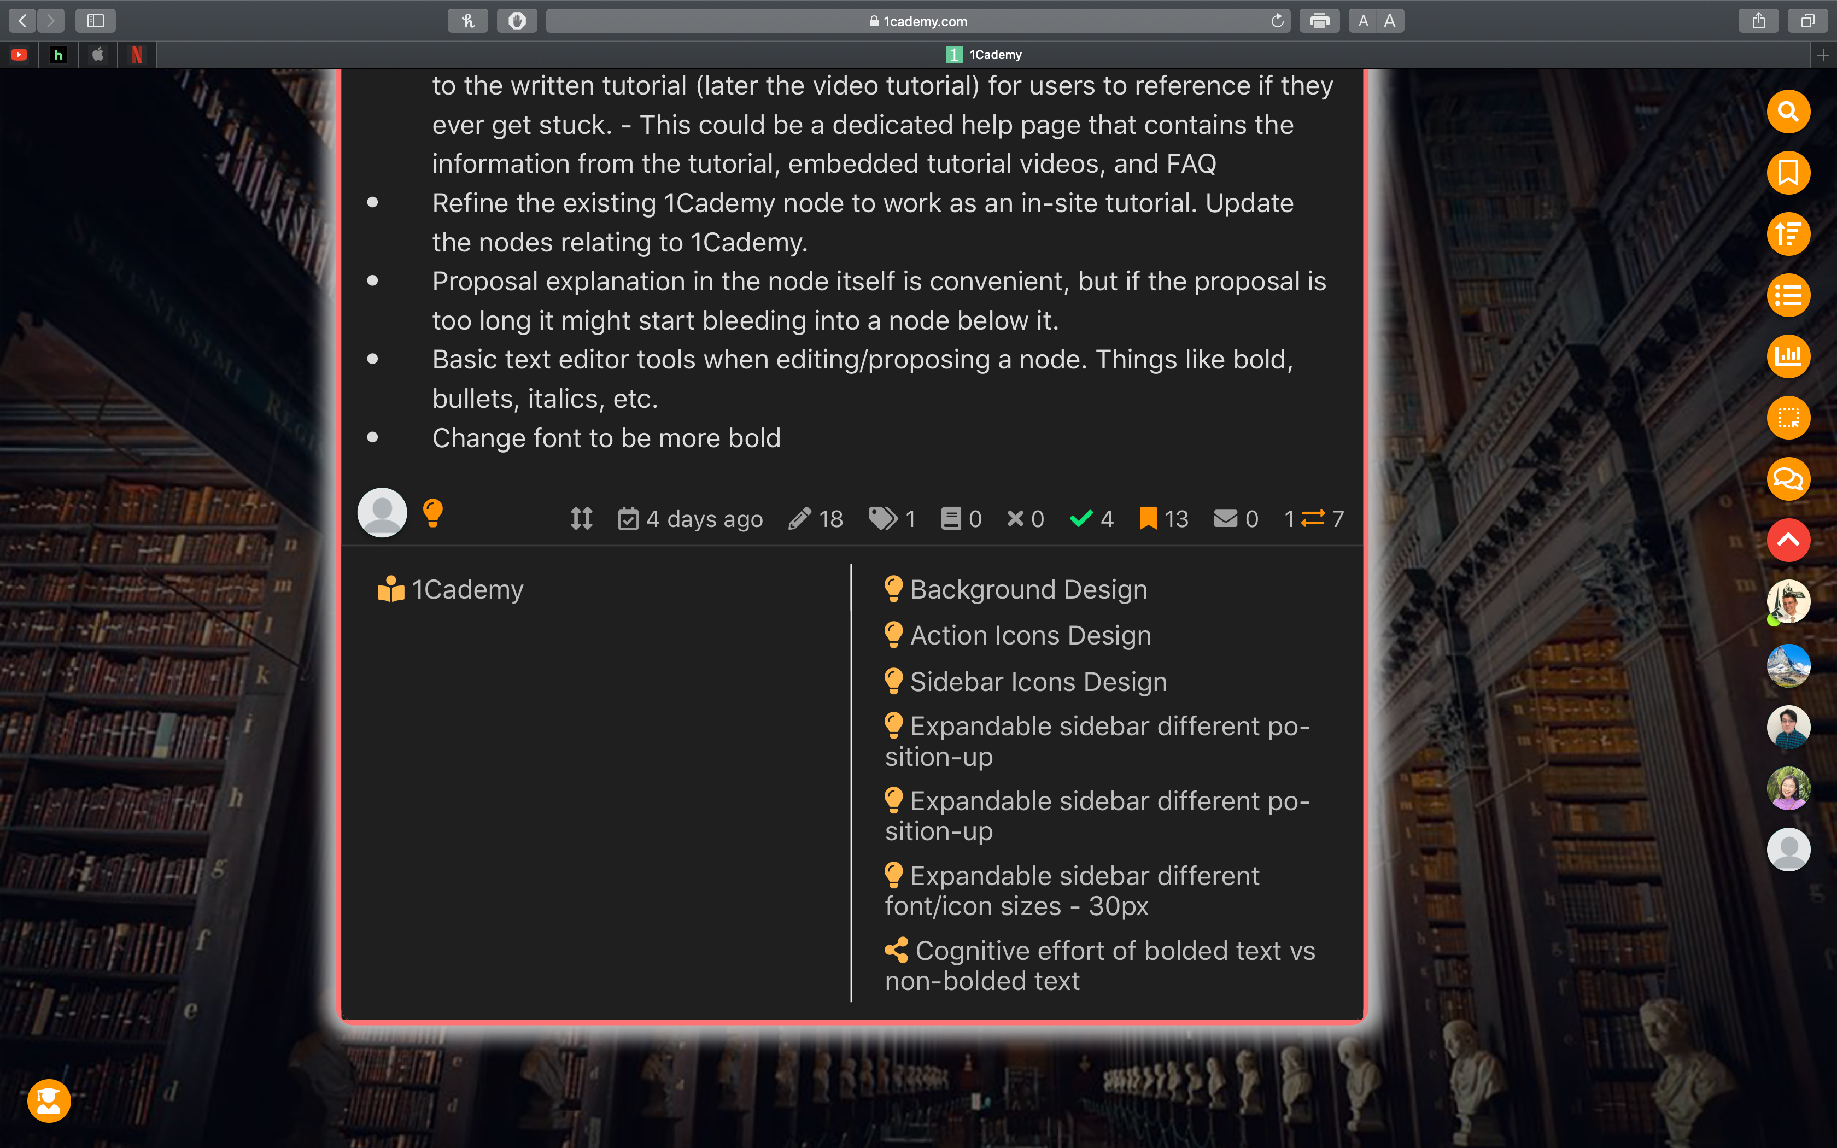The image size is (1837, 1148).
Task: Open the YouTube pinned tab
Action: point(19,55)
